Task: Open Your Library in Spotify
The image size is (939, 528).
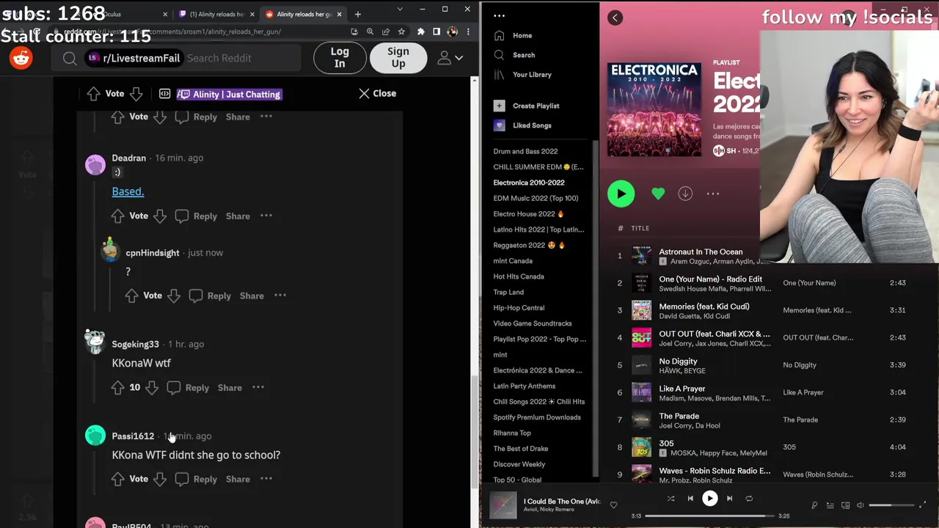Action: [x=523, y=75]
